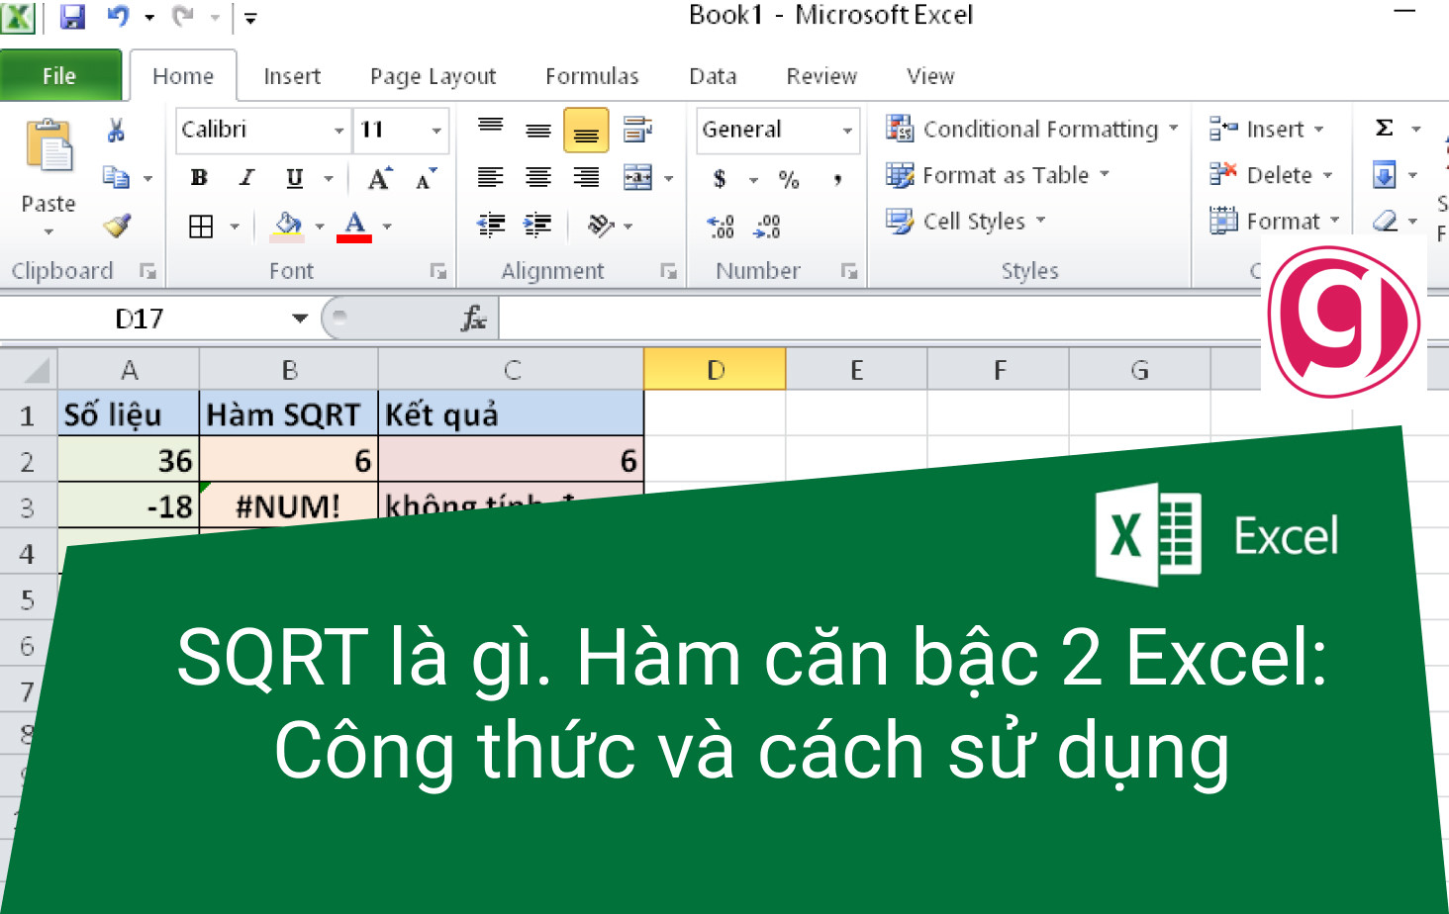Click Decrease Font Size icon

coord(426,179)
